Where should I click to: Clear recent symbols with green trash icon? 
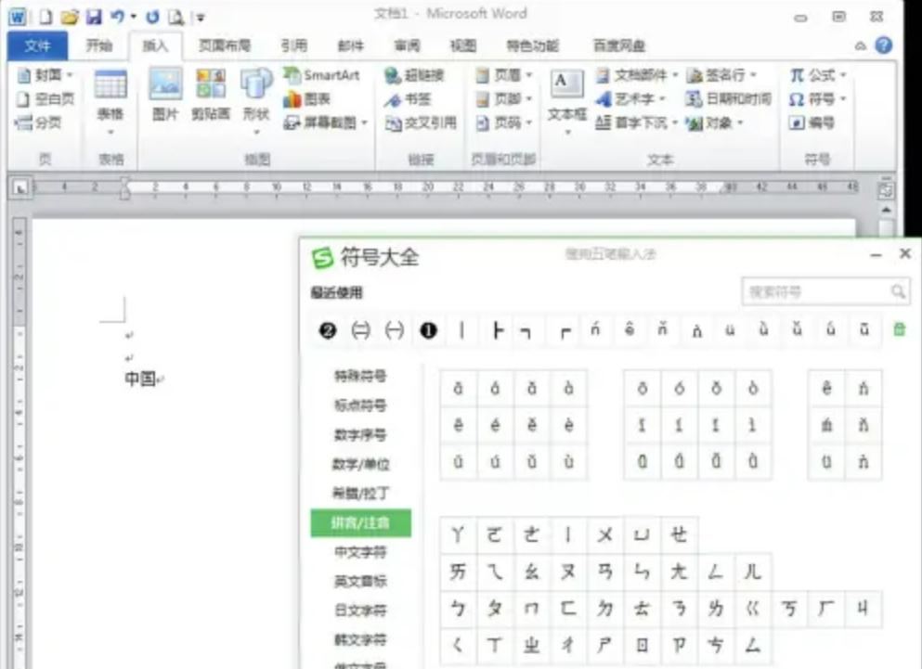click(x=899, y=329)
